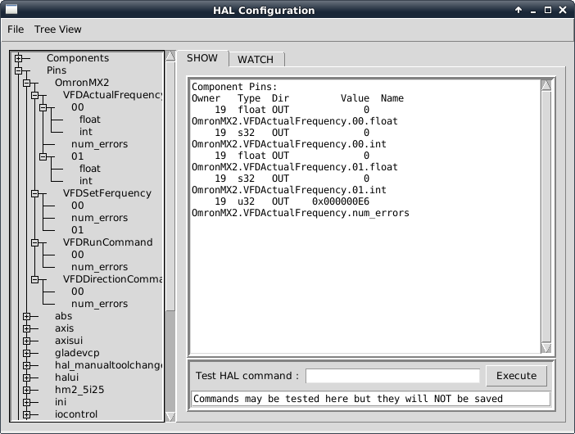Select VFDSetFerquency in the tree
The image size is (575, 434).
107,193
